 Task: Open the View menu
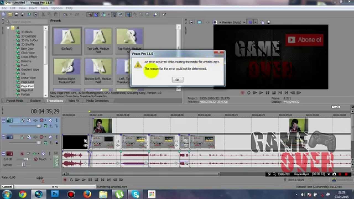22,8
